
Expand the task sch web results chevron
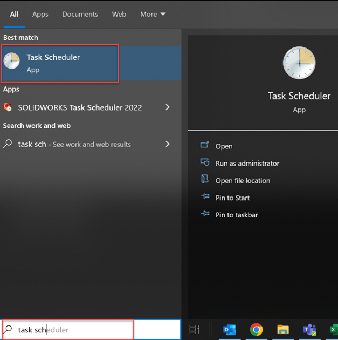point(167,144)
